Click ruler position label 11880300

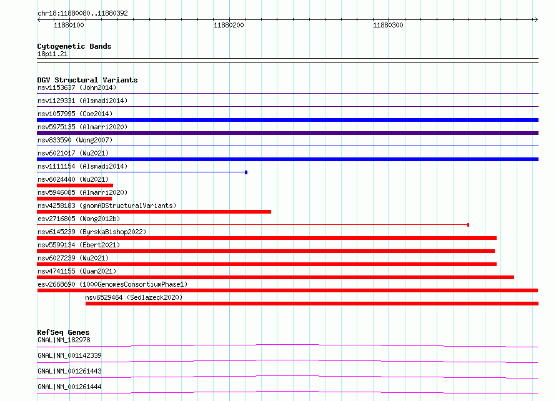[388, 25]
